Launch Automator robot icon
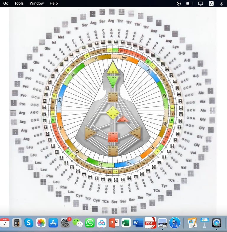 [175, 223]
